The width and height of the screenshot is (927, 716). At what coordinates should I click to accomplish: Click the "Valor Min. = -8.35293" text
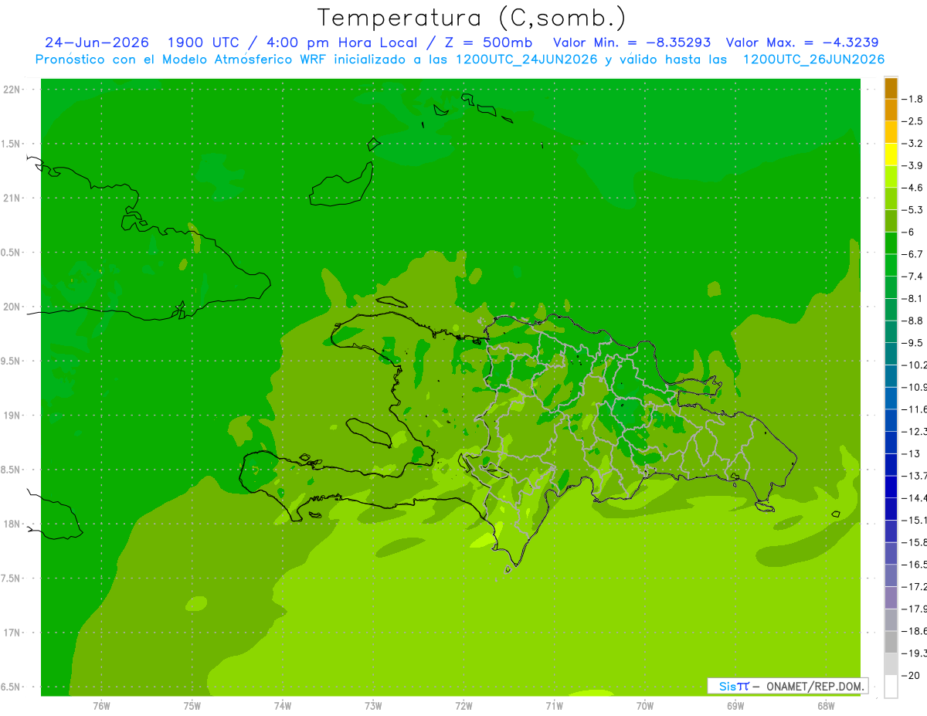coord(633,42)
